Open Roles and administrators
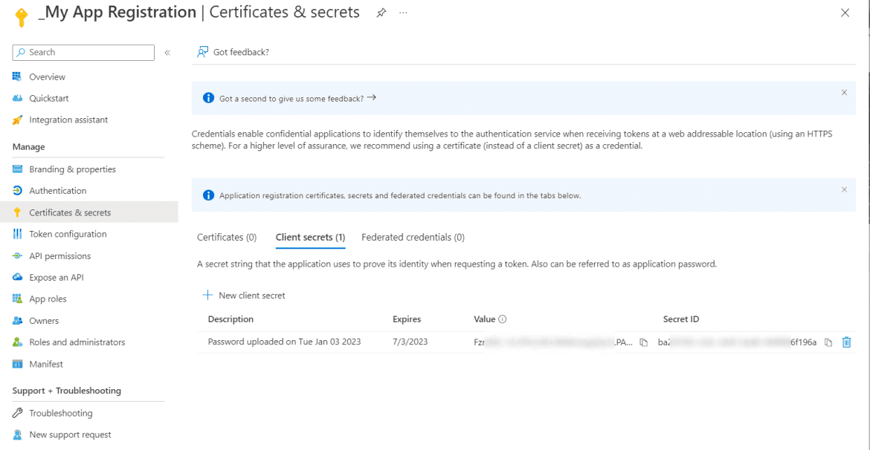Image resolution: width=870 pixels, height=450 pixels. 77,342
